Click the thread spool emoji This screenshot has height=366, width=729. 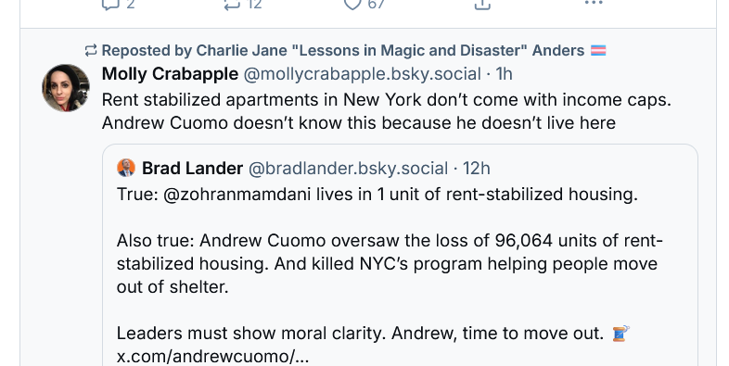[620, 333]
